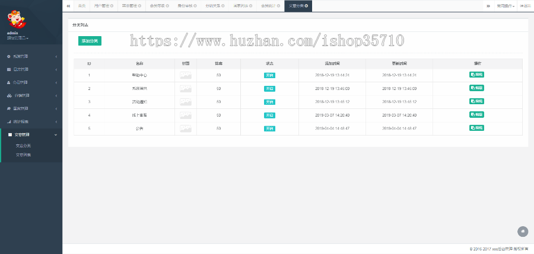Click the 帮助中心 name cell

[x=139, y=75]
